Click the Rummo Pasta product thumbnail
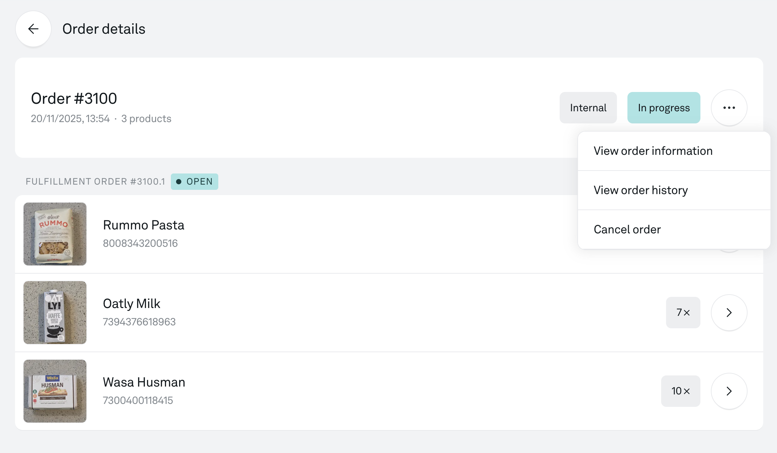The height and width of the screenshot is (453, 777). pyautogui.click(x=55, y=234)
